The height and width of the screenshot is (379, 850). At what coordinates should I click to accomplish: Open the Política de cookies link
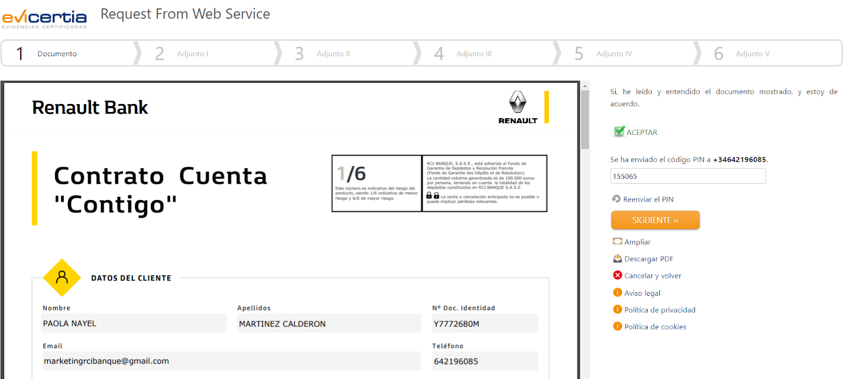coord(655,327)
